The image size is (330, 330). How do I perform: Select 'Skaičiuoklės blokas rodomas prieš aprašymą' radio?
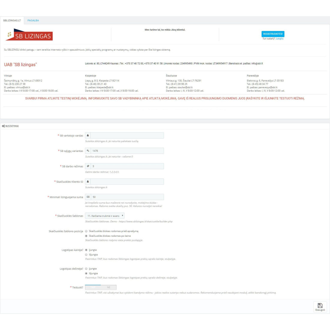(x=86, y=231)
